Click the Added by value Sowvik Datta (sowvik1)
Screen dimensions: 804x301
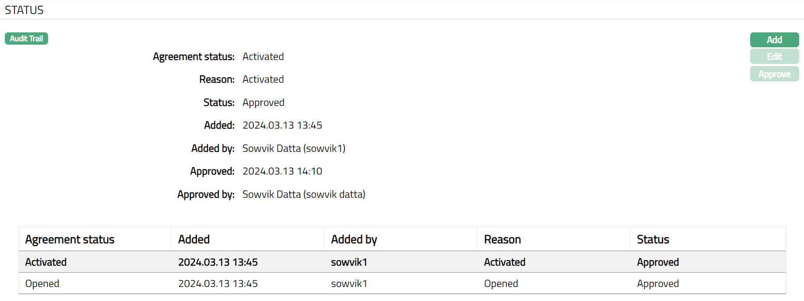coord(294,148)
